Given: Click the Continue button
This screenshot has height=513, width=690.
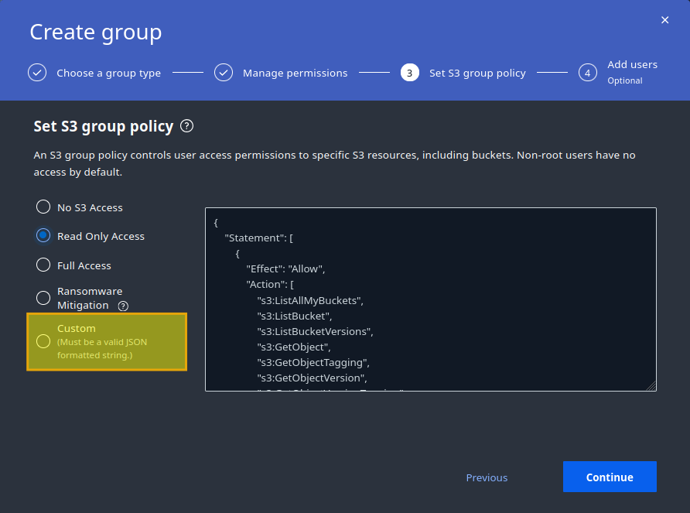Looking at the screenshot, I should (x=610, y=477).
